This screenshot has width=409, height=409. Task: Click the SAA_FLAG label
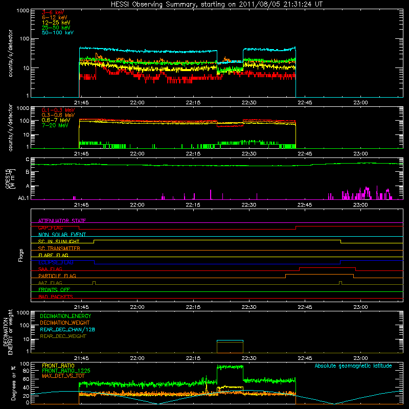[x=50, y=269]
